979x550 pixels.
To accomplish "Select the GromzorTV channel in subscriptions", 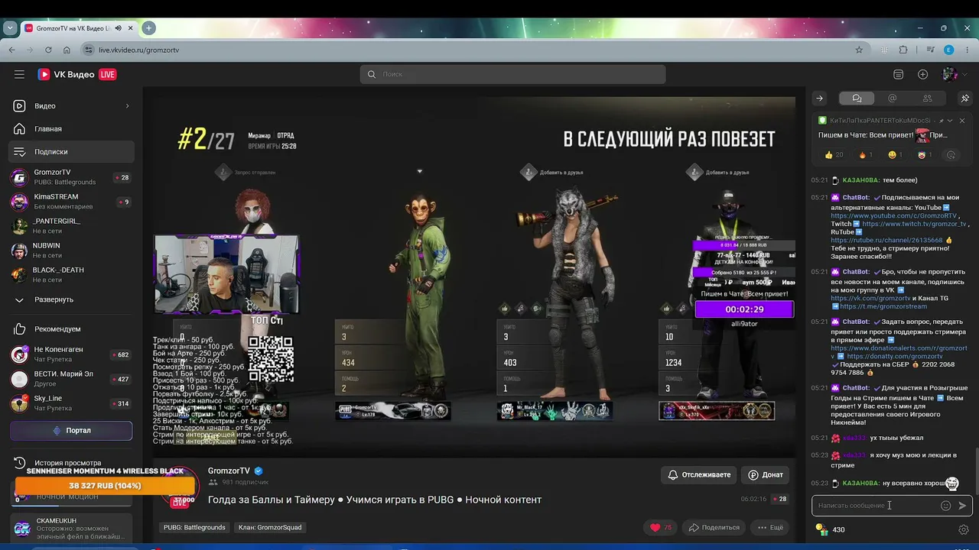I will click(x=72, y=177).
